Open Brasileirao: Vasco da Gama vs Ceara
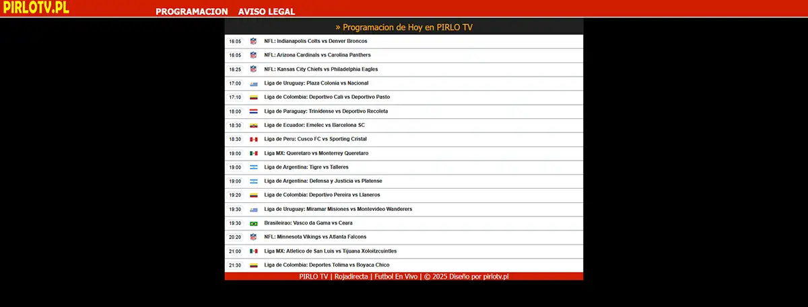808x307 pixels. coord(308,223)
